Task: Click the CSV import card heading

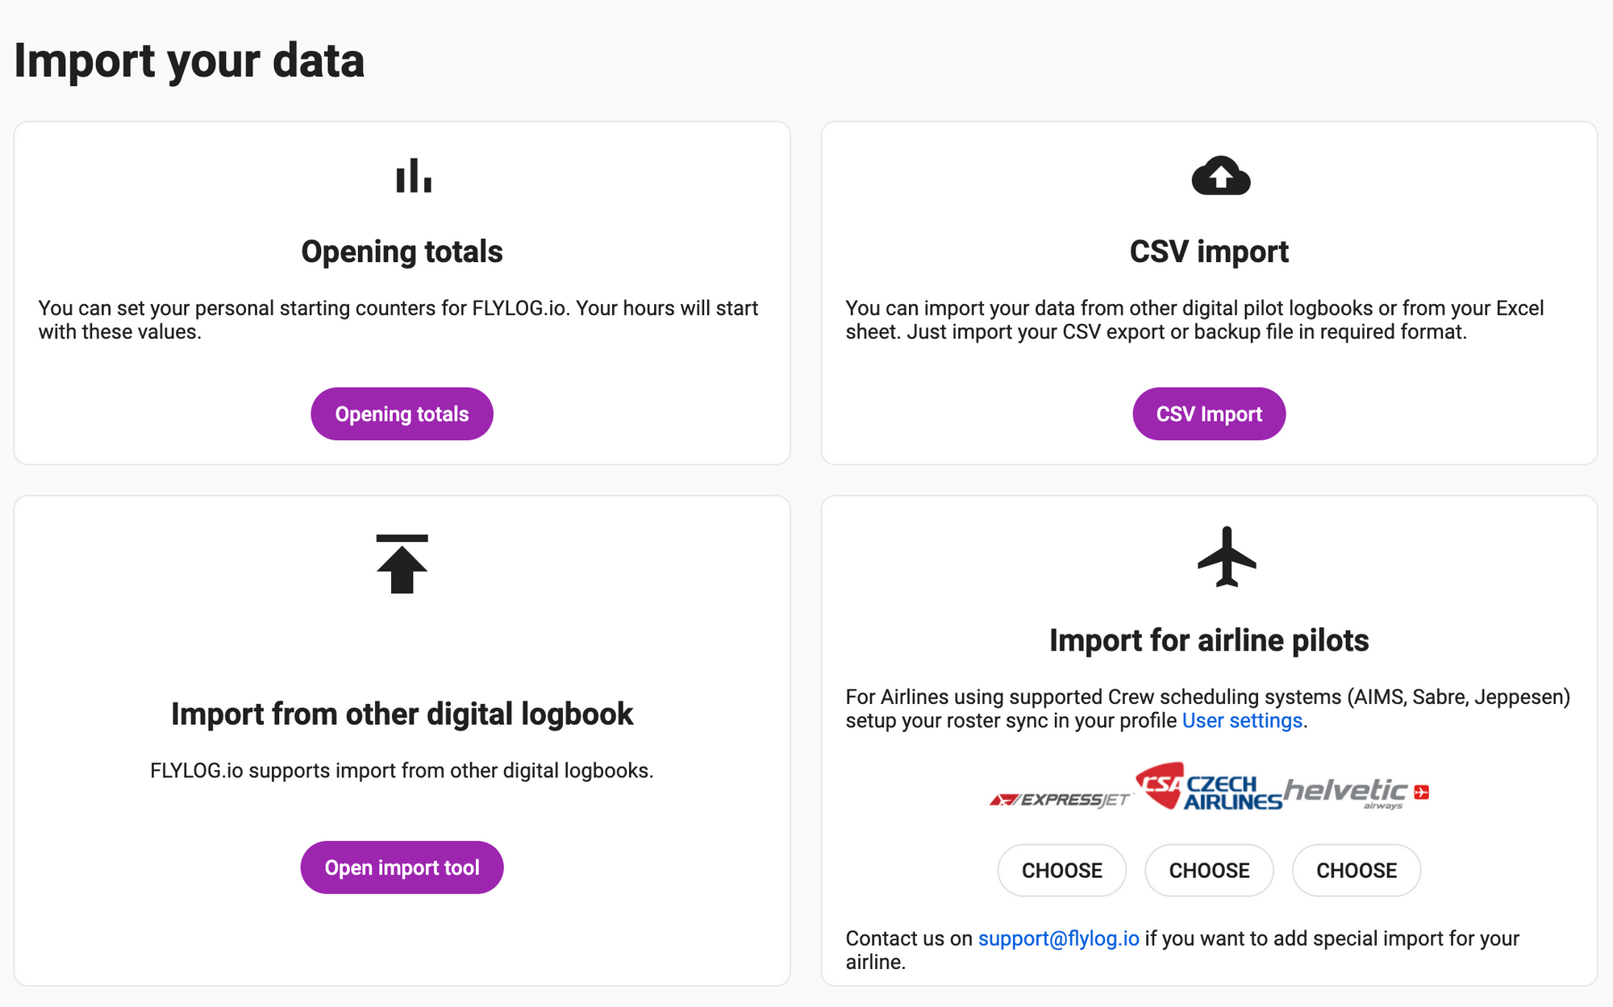Action: (1209, 252)
